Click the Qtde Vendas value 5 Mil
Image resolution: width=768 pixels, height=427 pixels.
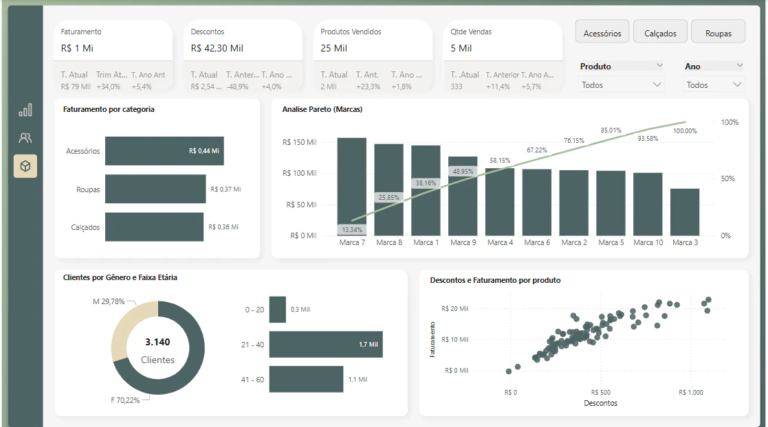461,49
